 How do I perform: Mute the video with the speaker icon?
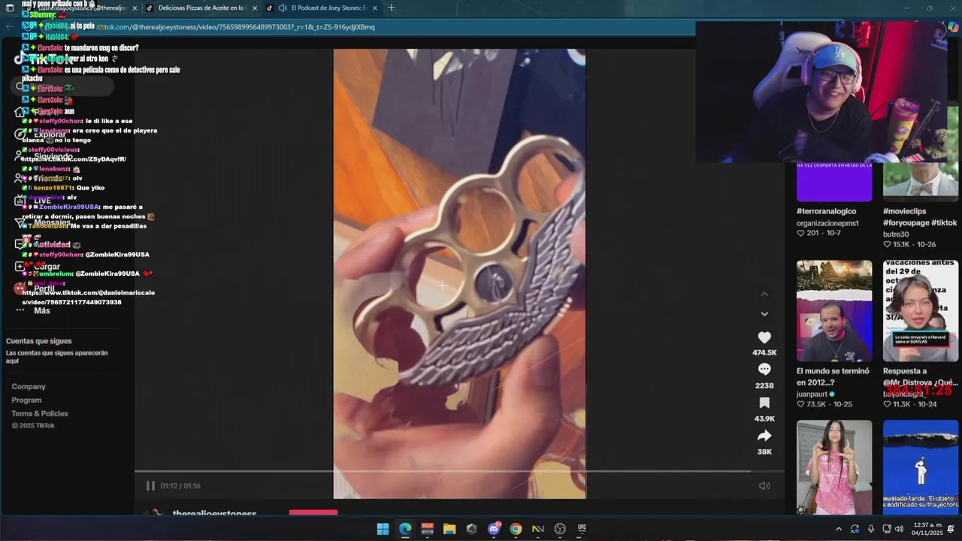[764, 485]
